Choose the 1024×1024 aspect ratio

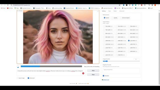coord(121,37)
